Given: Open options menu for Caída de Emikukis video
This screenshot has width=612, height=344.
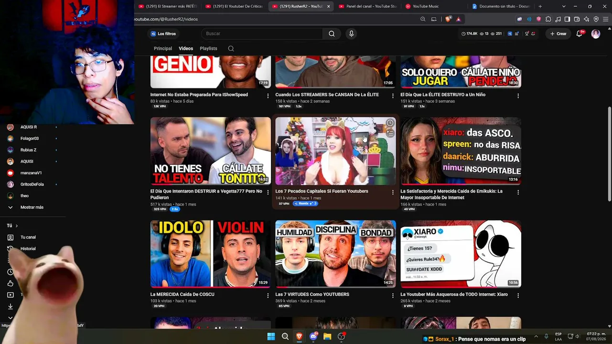Looking at the screenshot, I should point(518,193).
